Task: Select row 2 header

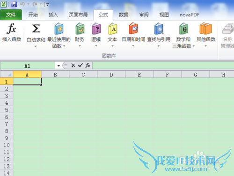Action: 7,89
